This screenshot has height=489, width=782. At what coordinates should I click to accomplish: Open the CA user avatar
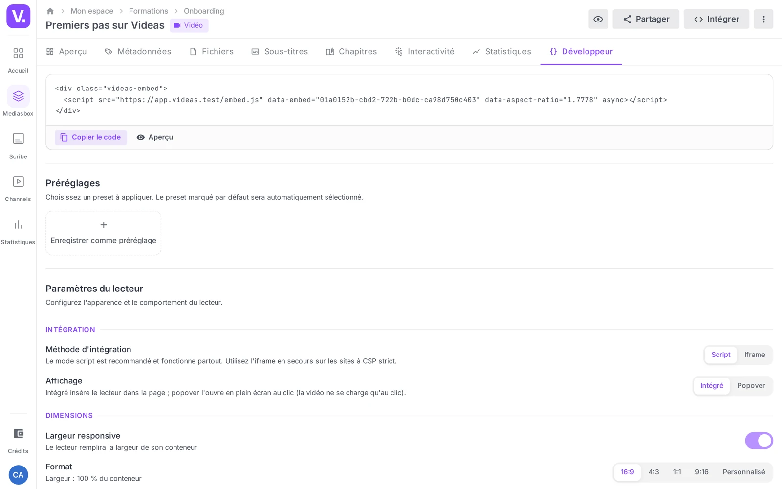pyautogui.click(x=18, y=475)
